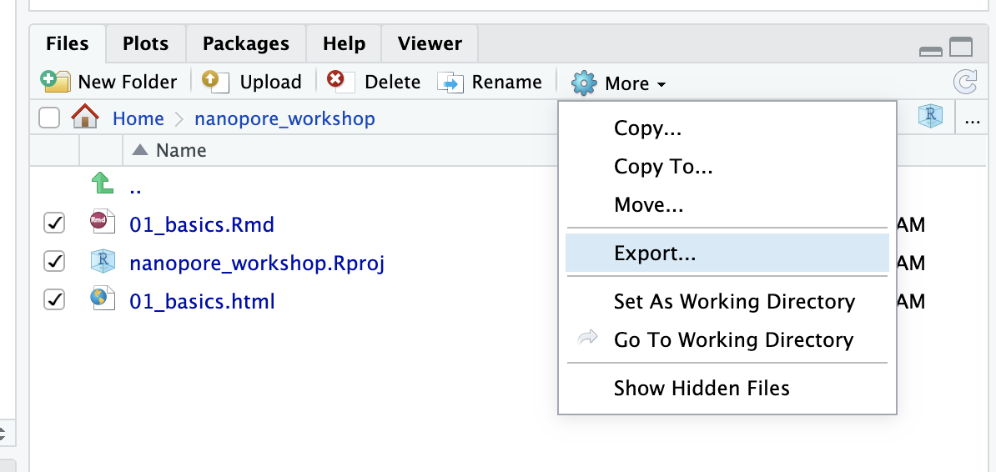
Task: Go to the Home directory icon
Action: click(84, 118)
